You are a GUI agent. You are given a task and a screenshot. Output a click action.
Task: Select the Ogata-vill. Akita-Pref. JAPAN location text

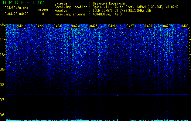click(135, 7)
